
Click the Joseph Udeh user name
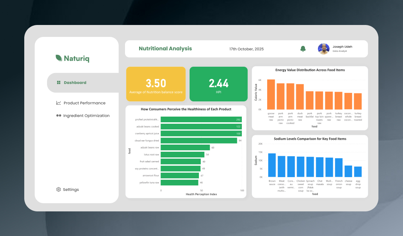pyautogui.click(x=342, y=47)
